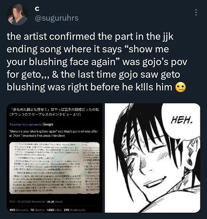Open the left attached screenshot image

[x=55, y=158]
